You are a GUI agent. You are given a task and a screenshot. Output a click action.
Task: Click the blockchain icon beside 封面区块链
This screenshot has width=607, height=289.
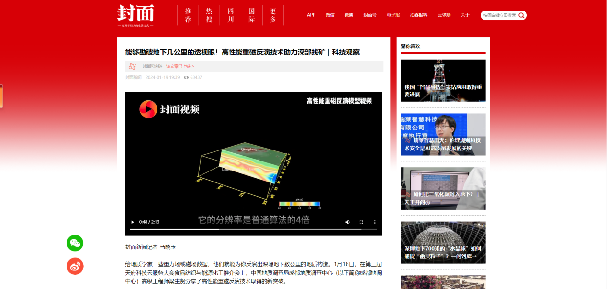[x=133, y=66]
